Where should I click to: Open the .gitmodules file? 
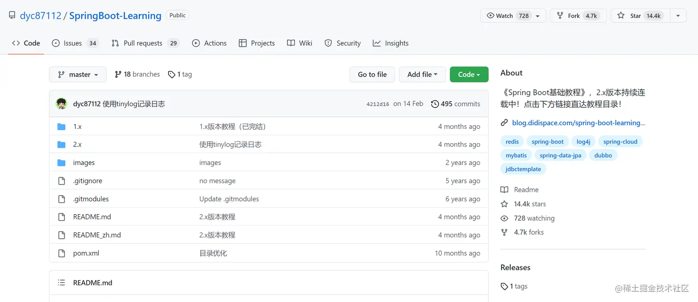[91, 199]
